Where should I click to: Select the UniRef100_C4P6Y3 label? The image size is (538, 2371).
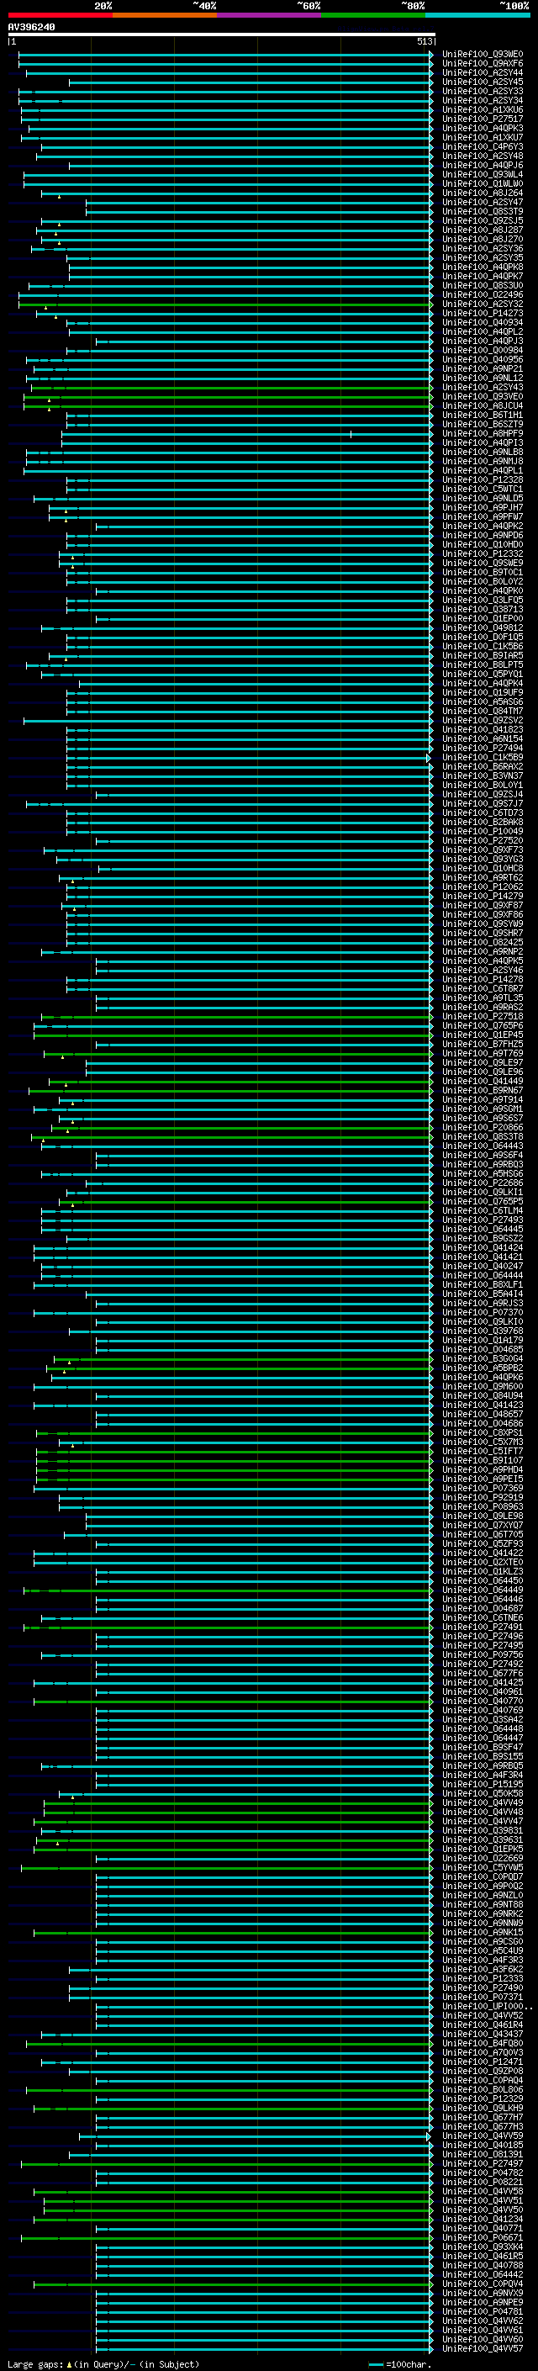pyautogui.click(x=483, y=146)
